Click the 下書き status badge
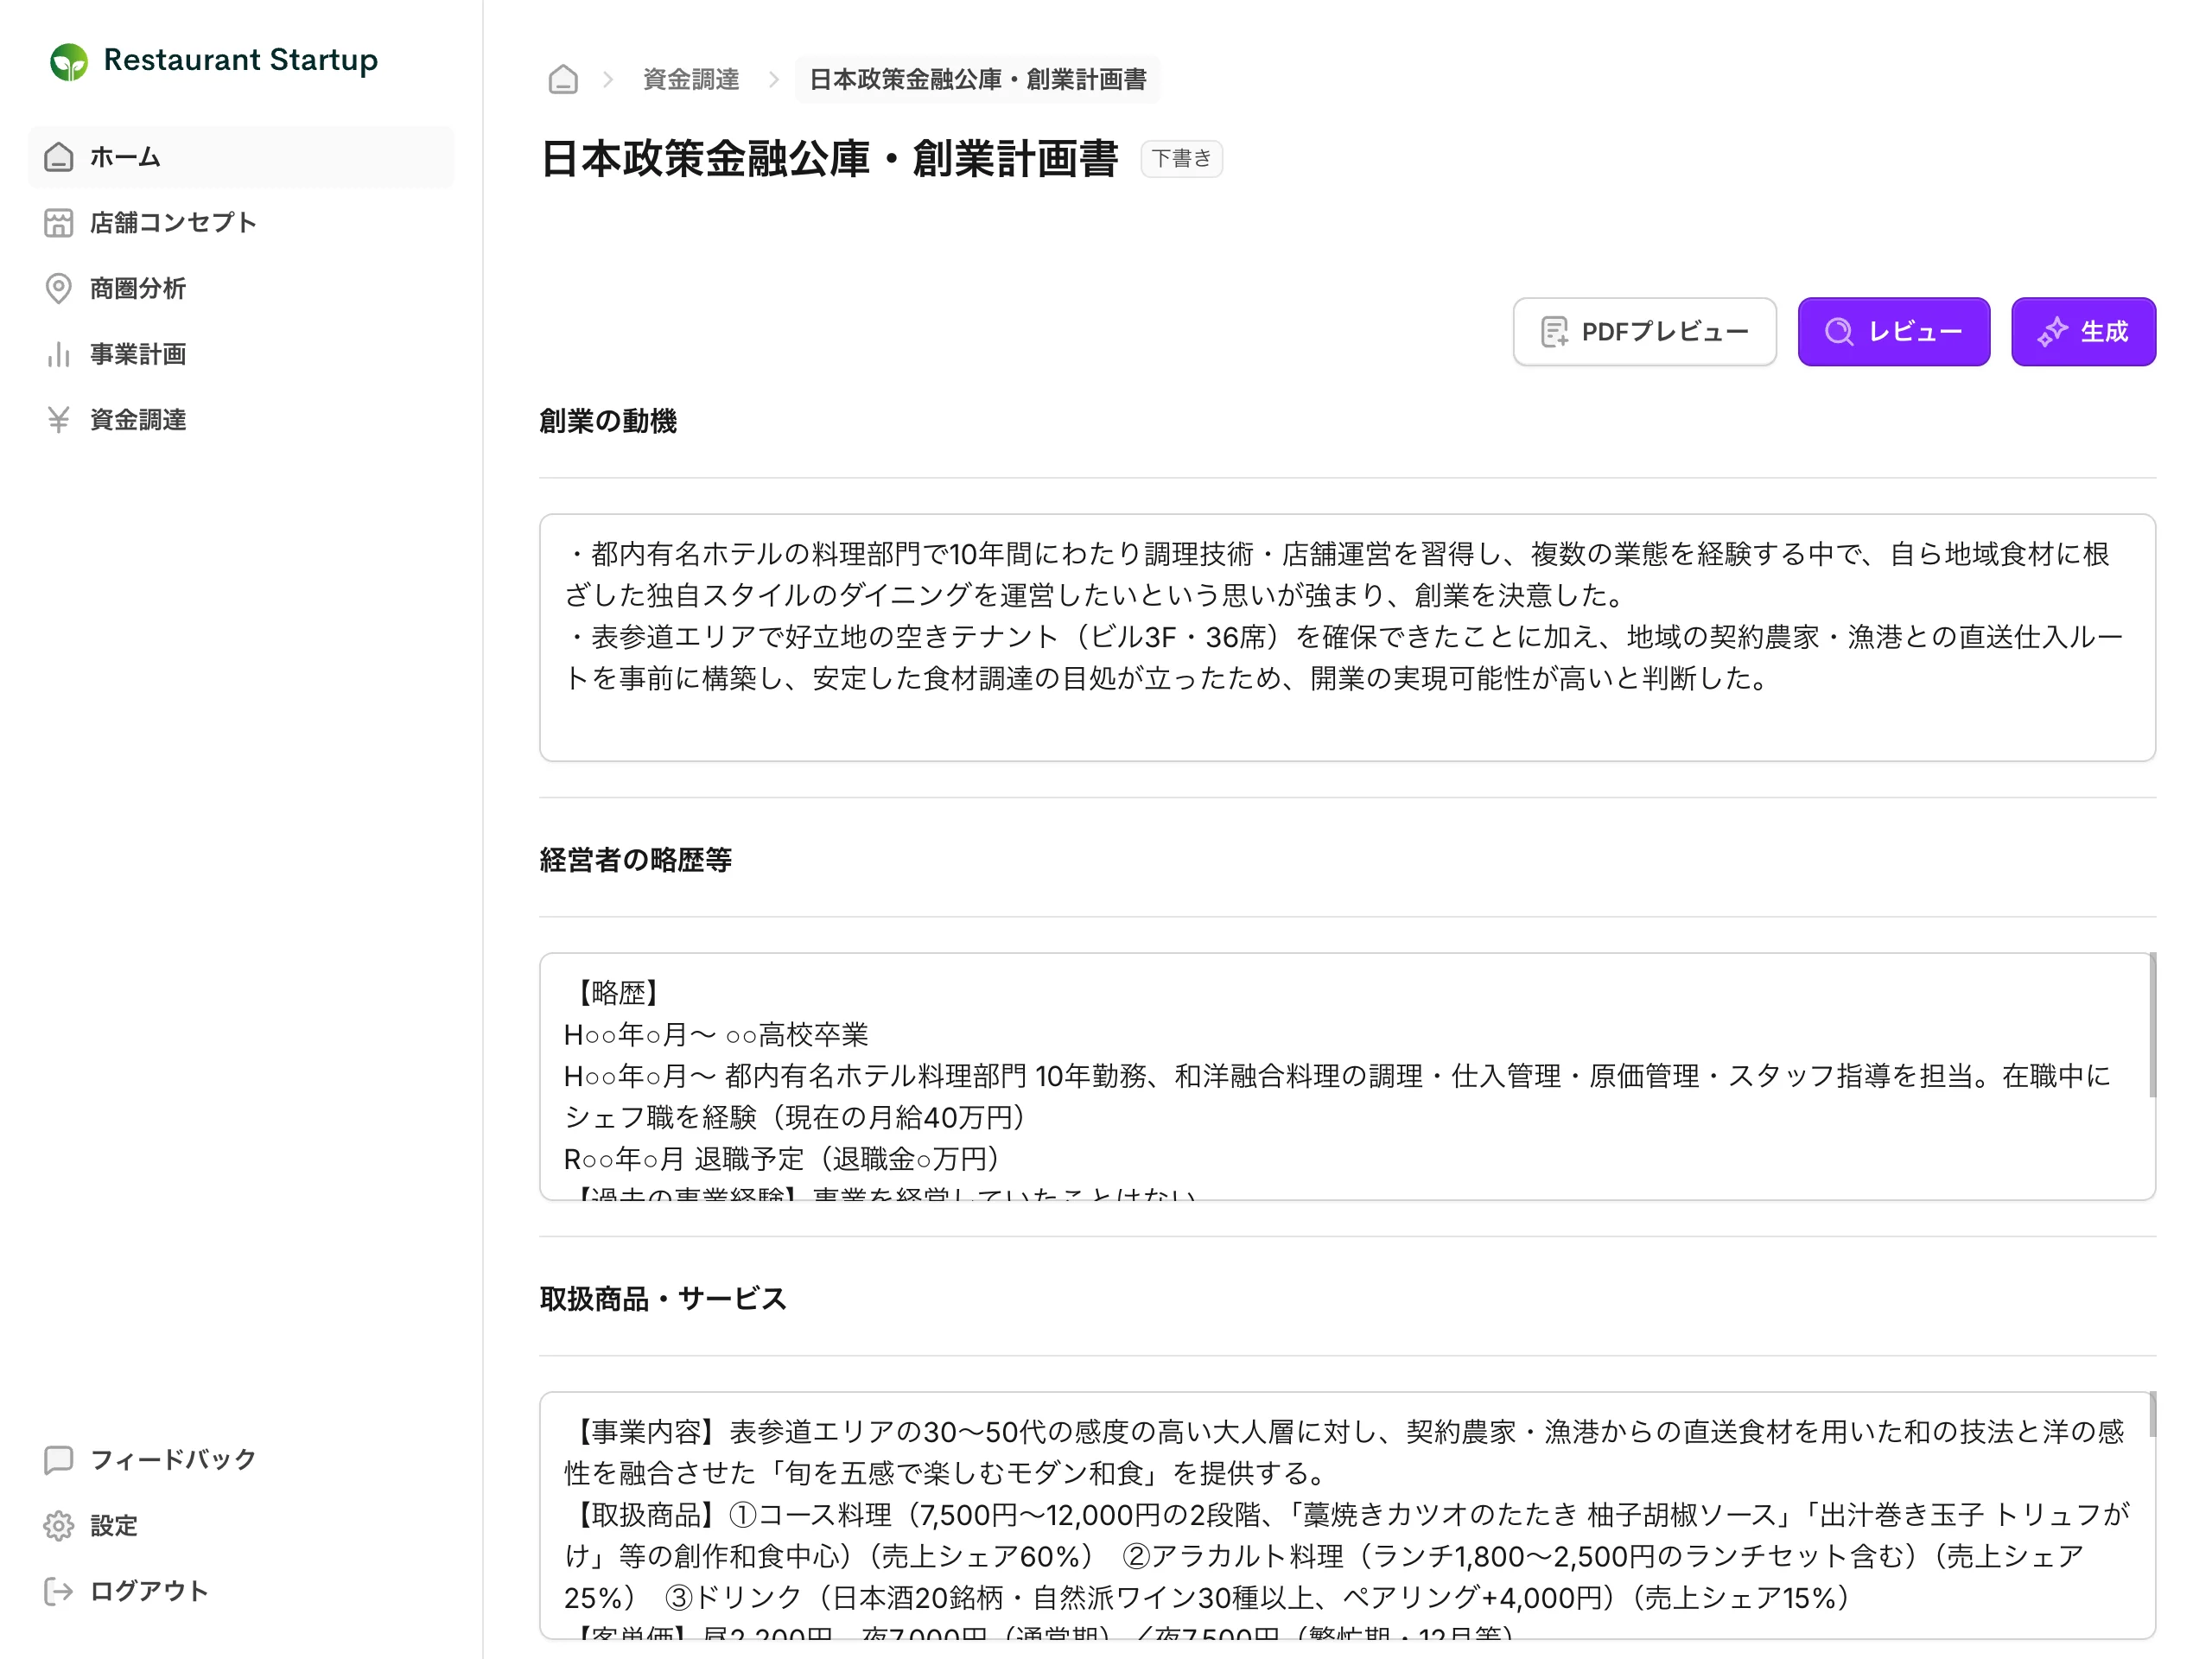The height and width of the screenshot is (1659, 2212). (1181, 159)
